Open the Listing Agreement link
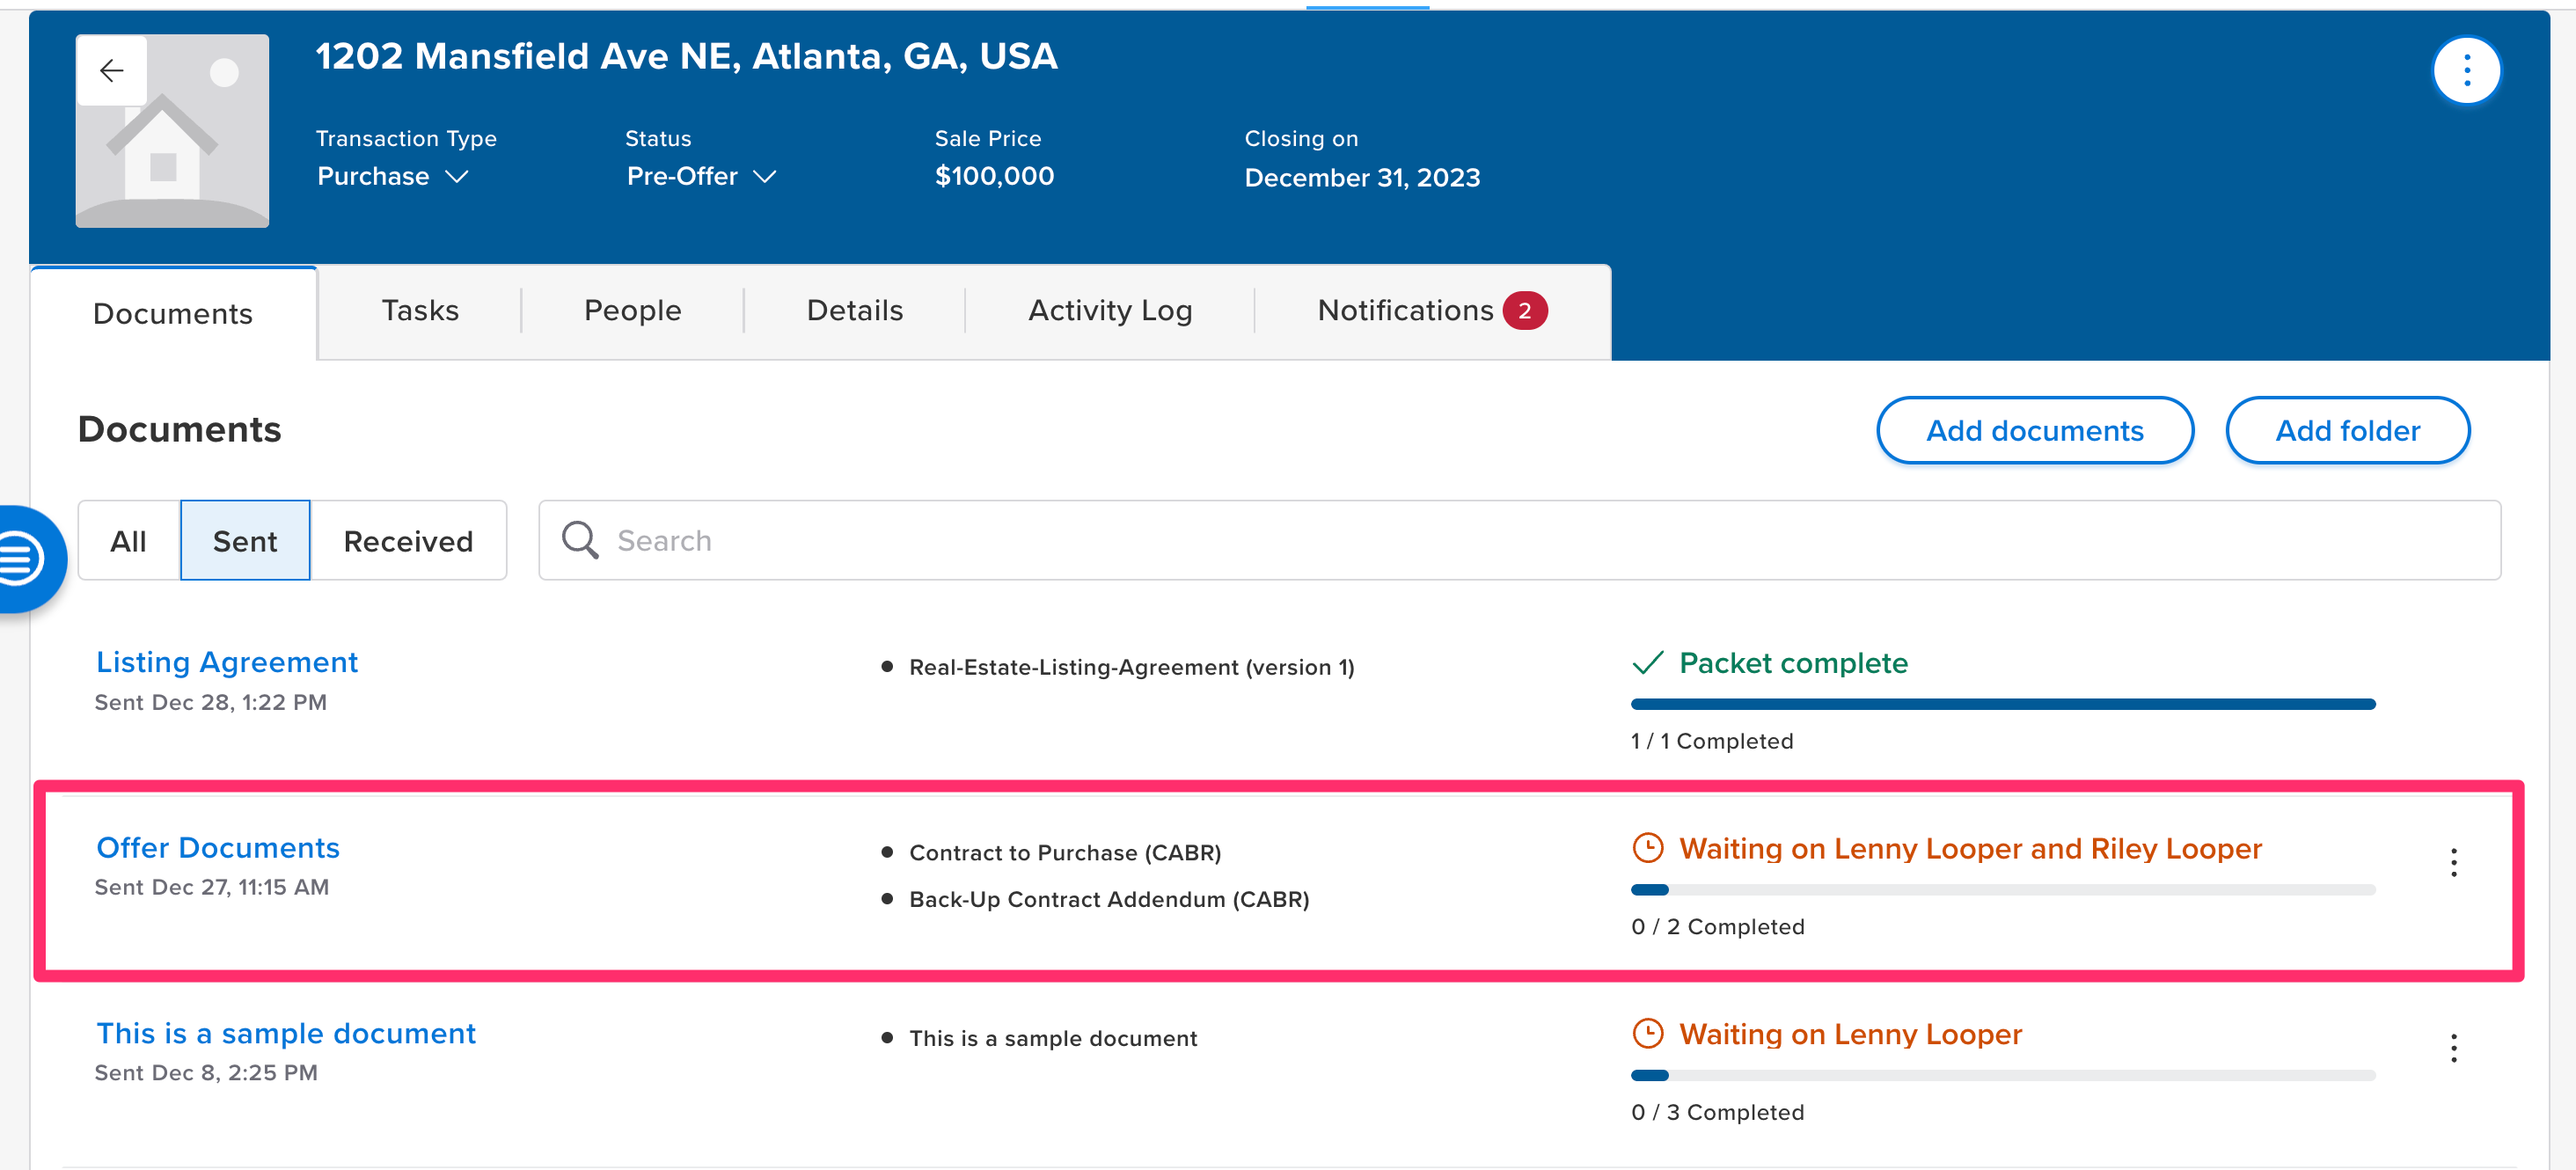Viewport: 2576px width, 1170px height. pos(227,662)
